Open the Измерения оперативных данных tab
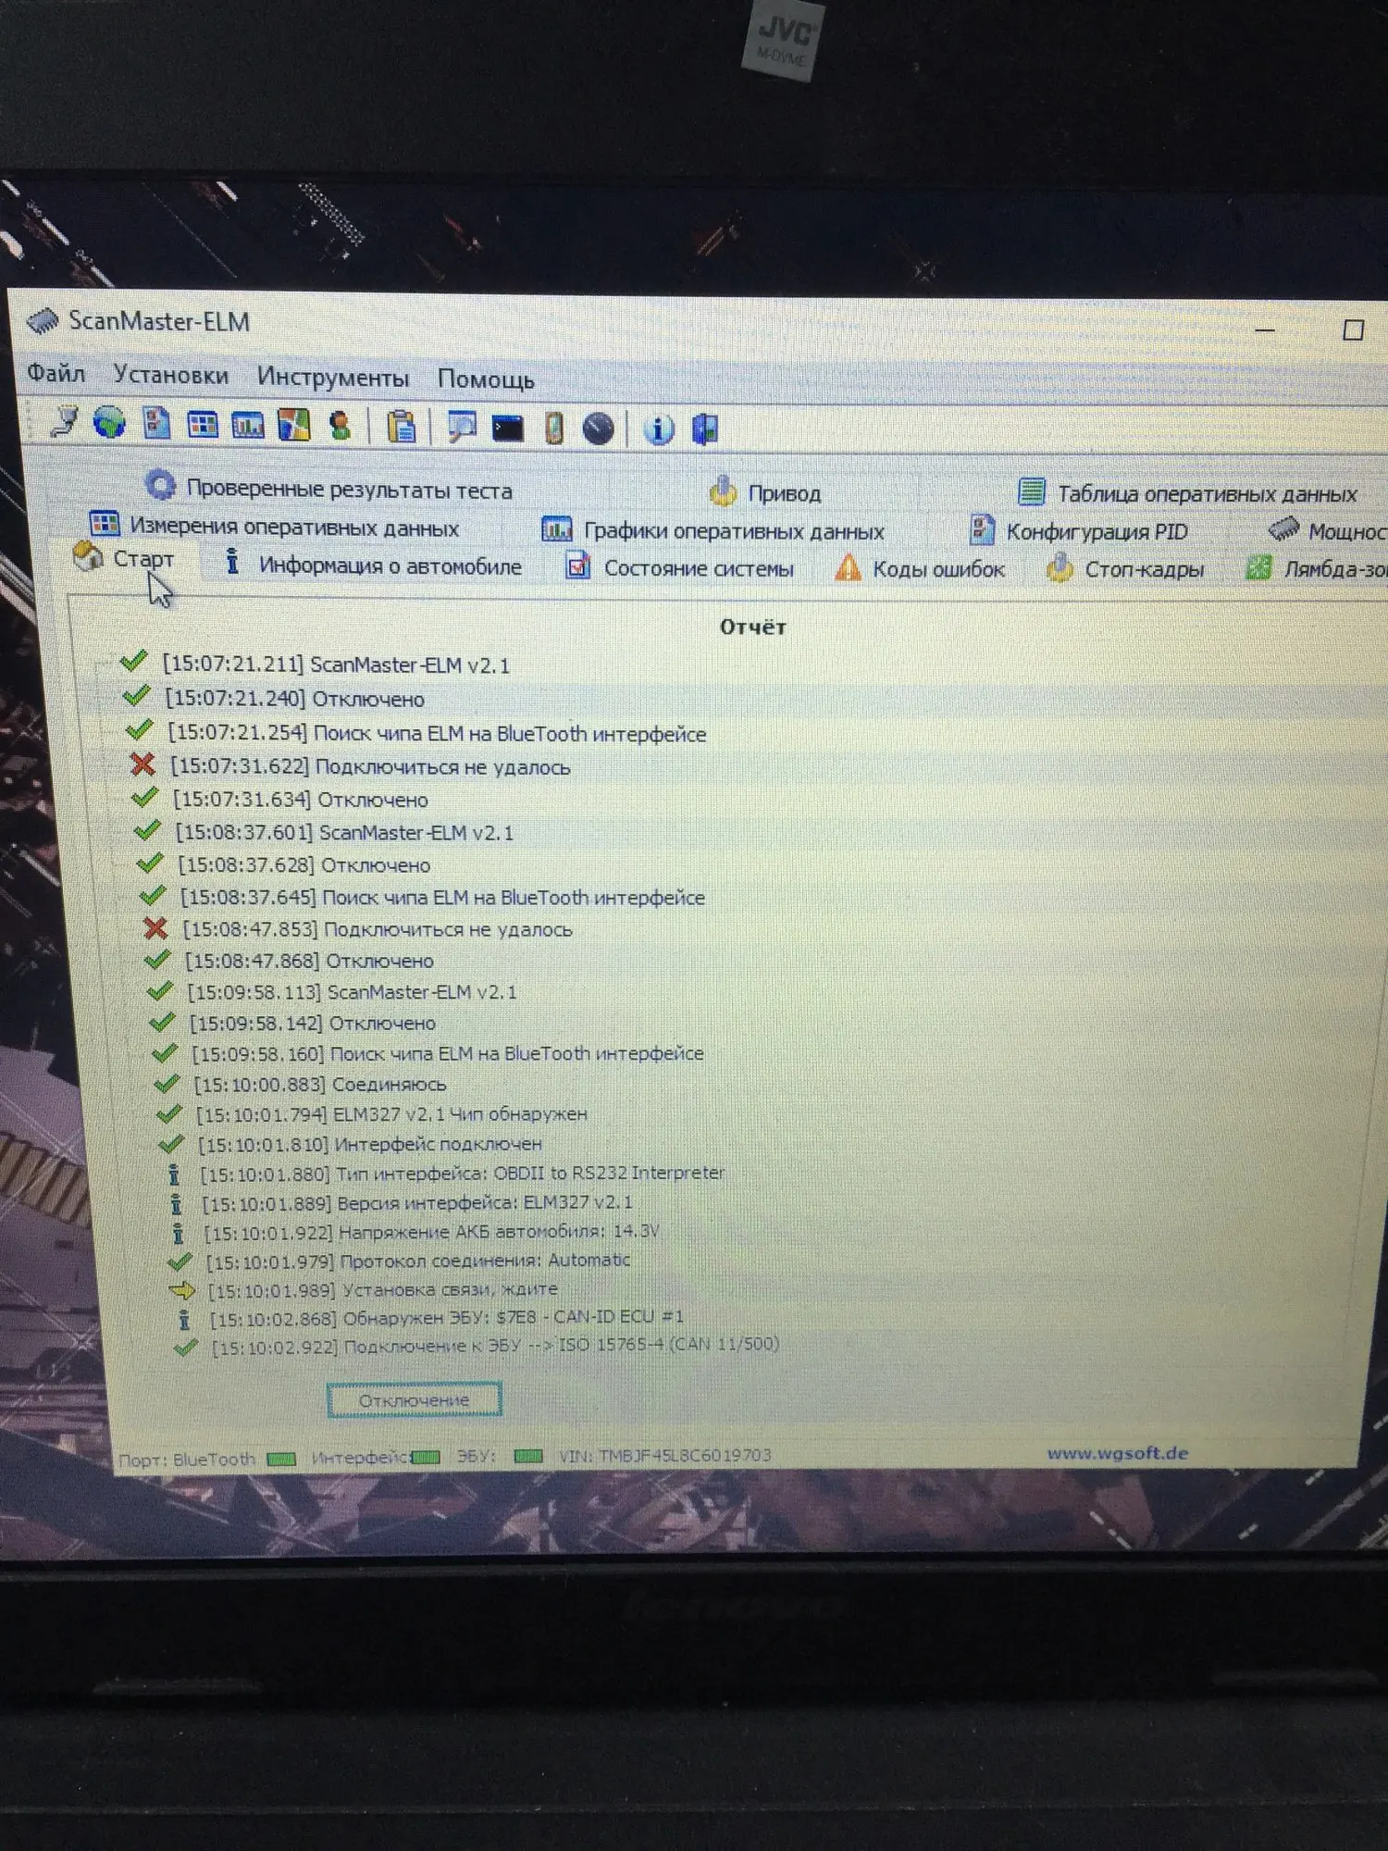 274,526
